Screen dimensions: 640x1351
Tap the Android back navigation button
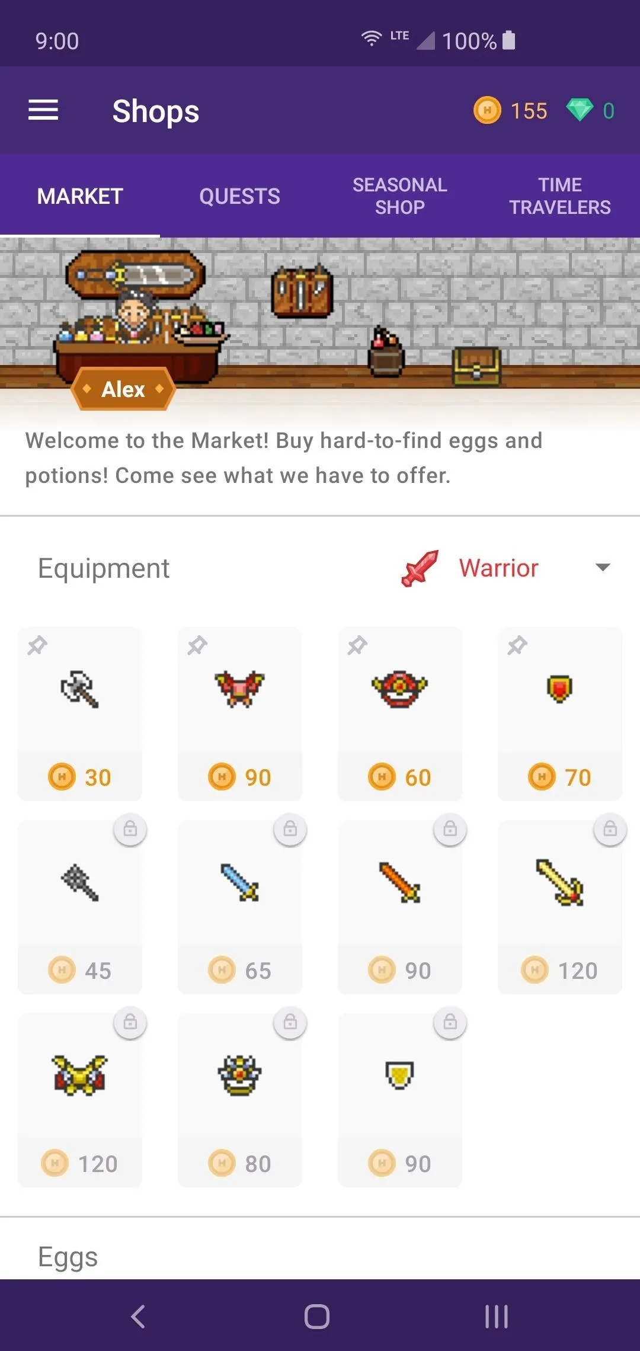138,1317
